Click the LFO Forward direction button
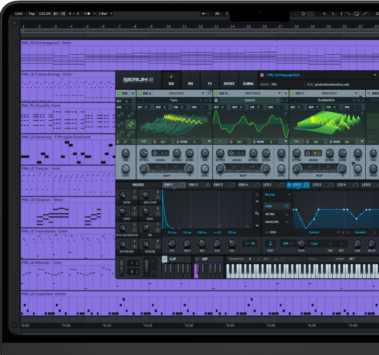This screenshot has height=355, width=379. pyautogui.click(x=360, y=232)
